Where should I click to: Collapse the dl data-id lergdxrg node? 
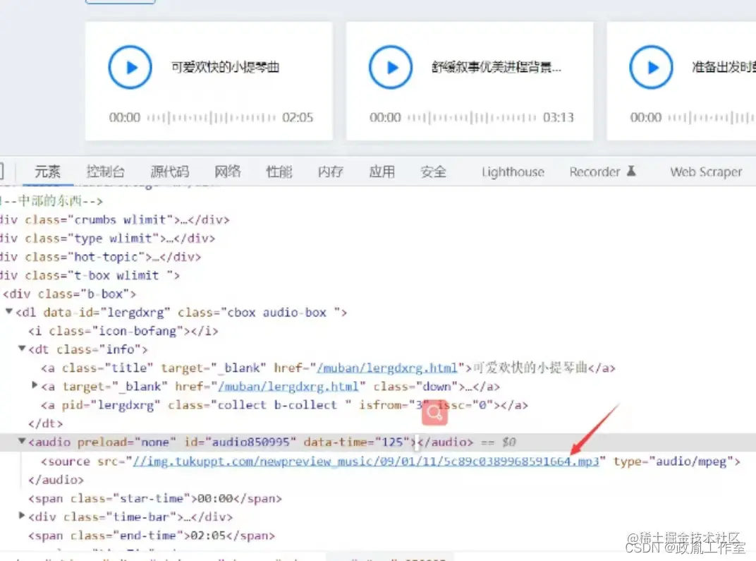click(8, 312)
